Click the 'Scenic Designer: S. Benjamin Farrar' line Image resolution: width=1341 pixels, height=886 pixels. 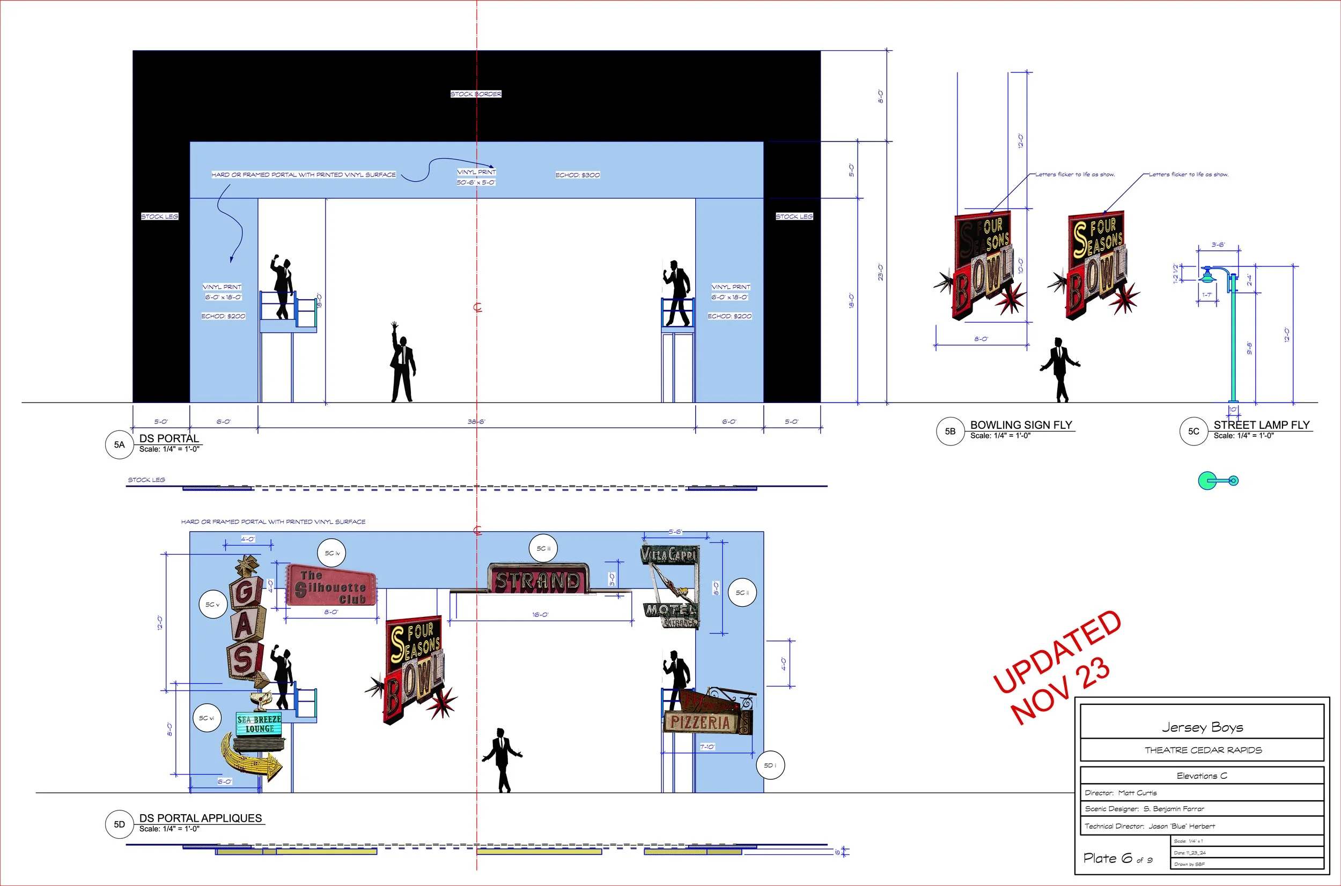point(1144,809)
